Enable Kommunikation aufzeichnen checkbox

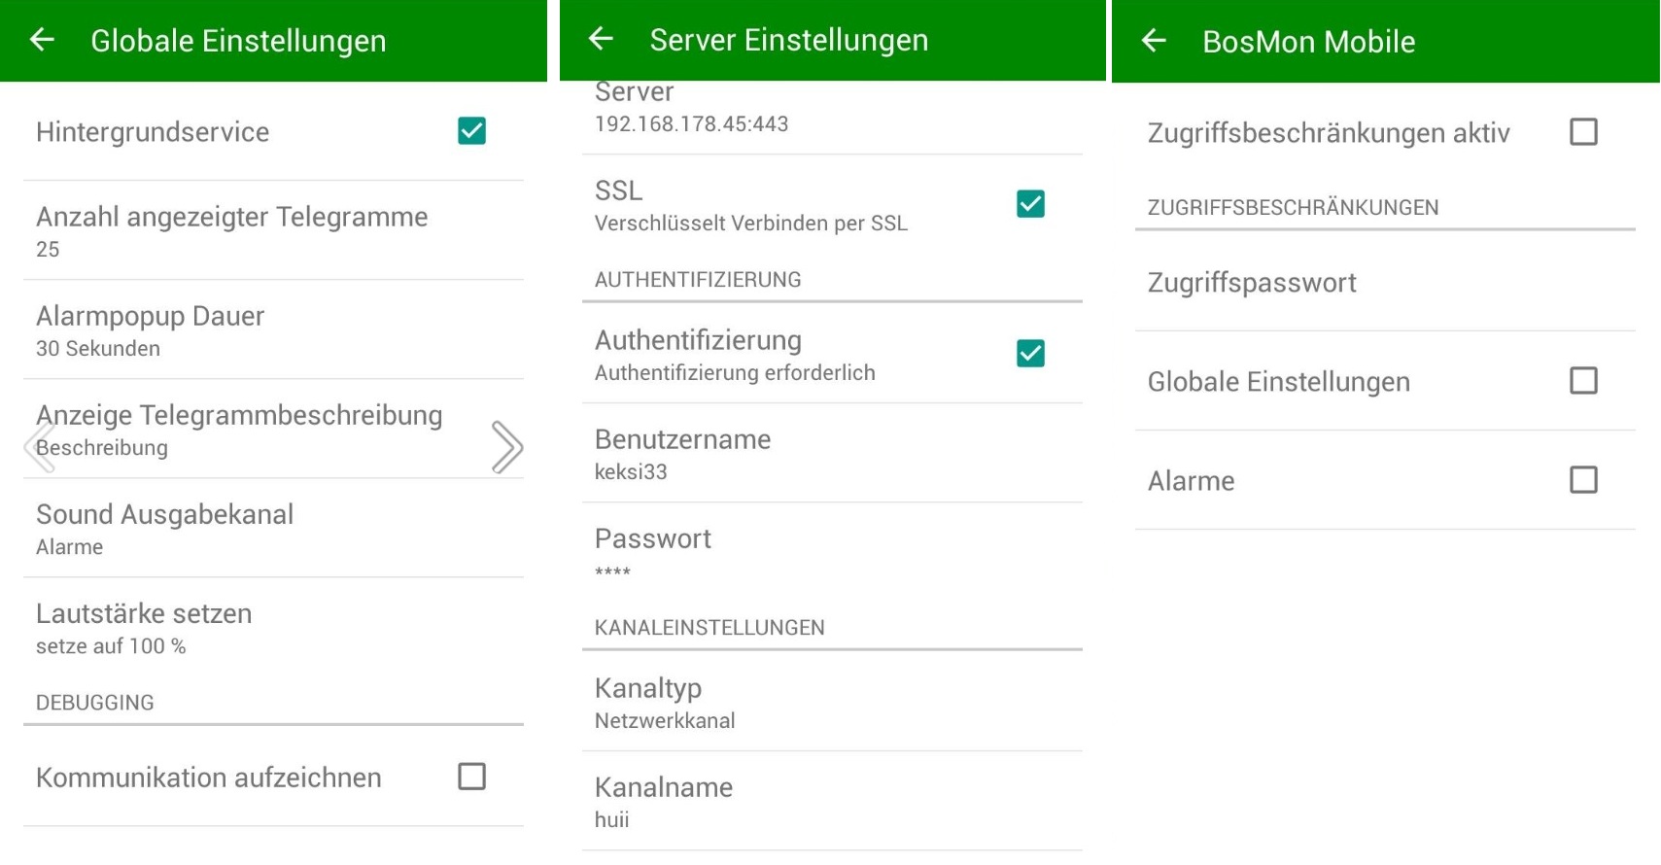tap(471, 777)
